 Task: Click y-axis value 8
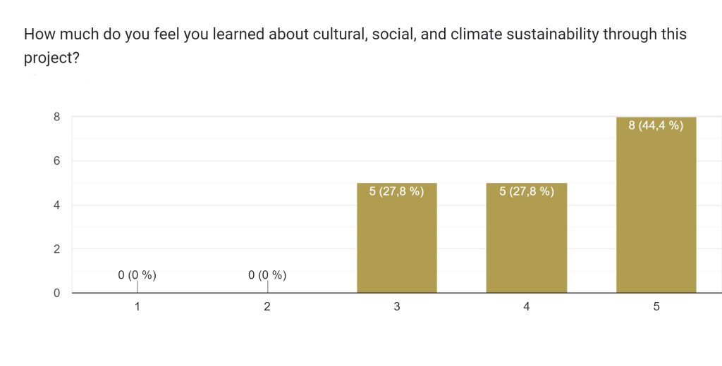pos(56,117)
